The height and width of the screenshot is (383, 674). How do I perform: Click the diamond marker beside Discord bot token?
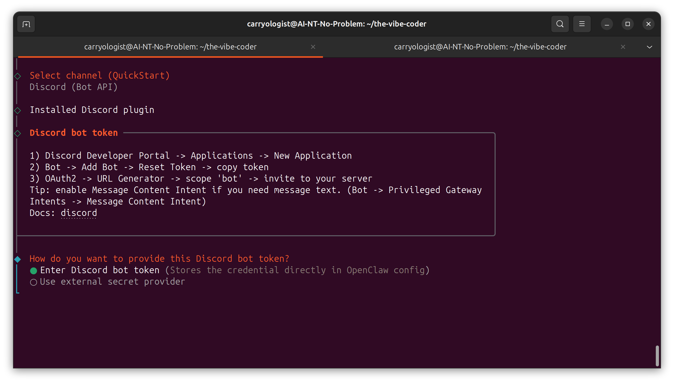click(x=18, y=133)
